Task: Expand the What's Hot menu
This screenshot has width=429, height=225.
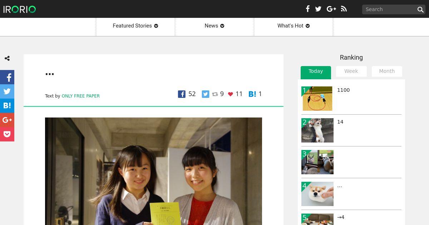Action: pos(294,26)
